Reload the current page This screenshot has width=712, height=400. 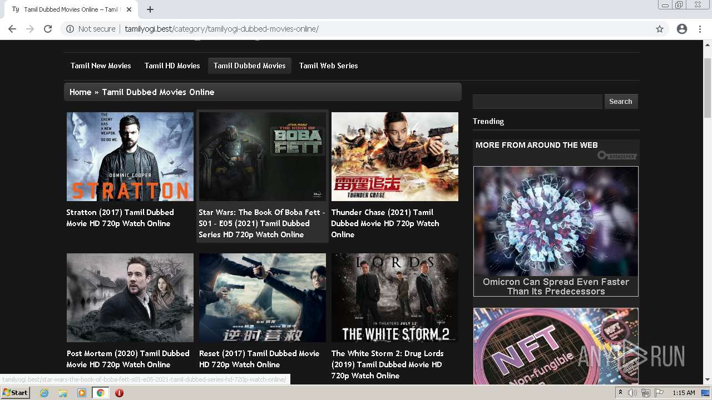point(48,29)
